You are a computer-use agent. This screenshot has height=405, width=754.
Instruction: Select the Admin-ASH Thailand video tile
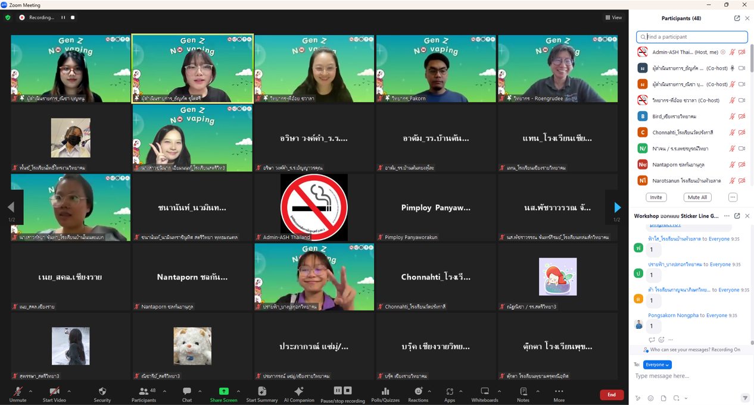point(314,208)
